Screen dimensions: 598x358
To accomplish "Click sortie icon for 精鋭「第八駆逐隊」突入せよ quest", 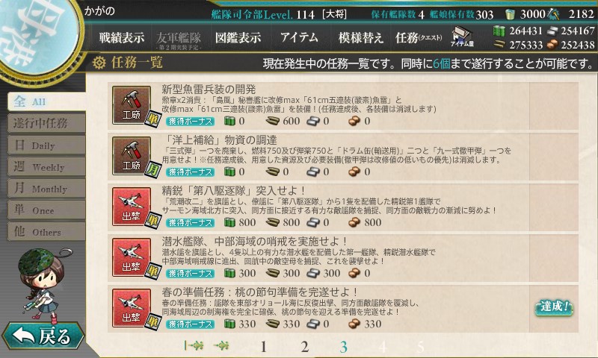I will tap(132, 207).
